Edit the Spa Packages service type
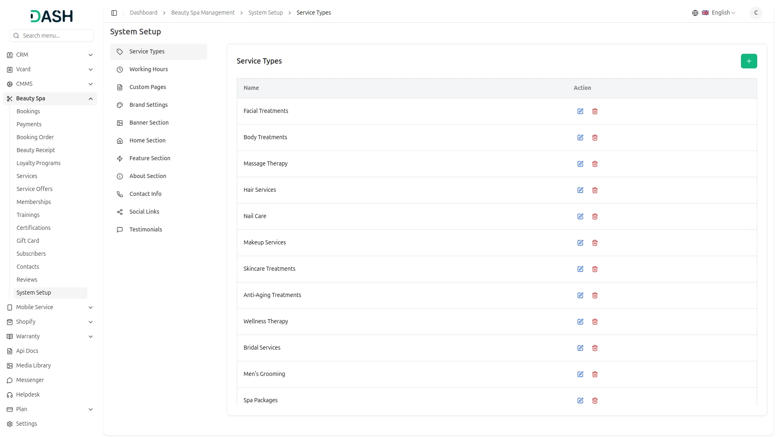Image resolution: width=777 pixels, height=437 pixels. pos(580,401)
